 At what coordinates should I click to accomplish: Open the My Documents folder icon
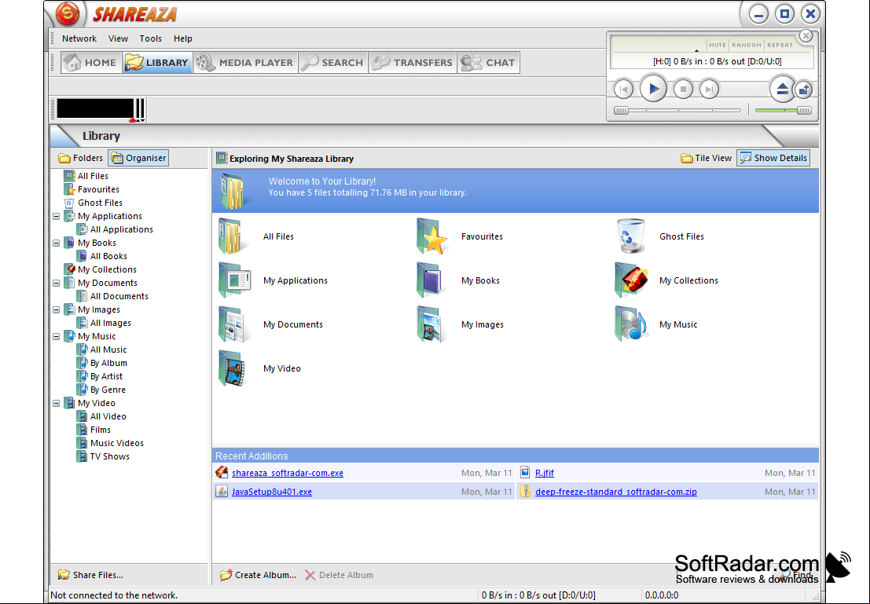click(x=232, y=324)
